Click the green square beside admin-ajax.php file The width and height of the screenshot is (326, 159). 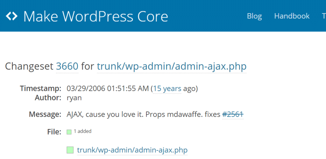[70, 150]
